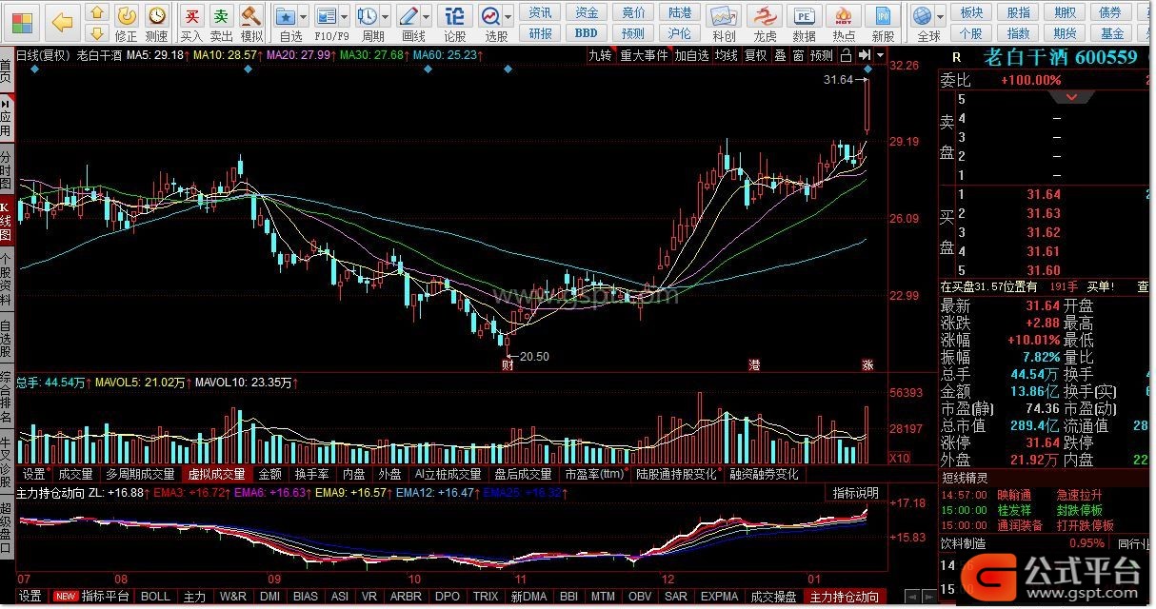Click the X10 volume scale toggle
The width and height of the screenshot is (1156, 609).
[x=900, y=459]
